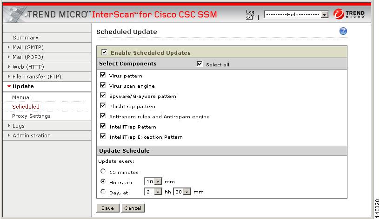Select the Day update option
This screenshot has width=380, height=219.
pos(103,192)
